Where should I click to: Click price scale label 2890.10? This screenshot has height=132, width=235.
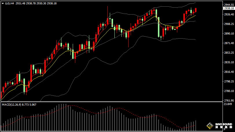229,34
